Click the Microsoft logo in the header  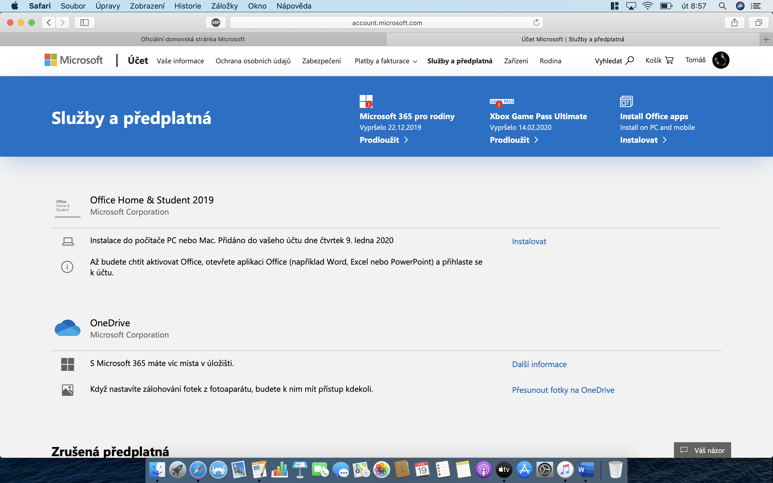point(74,60)
